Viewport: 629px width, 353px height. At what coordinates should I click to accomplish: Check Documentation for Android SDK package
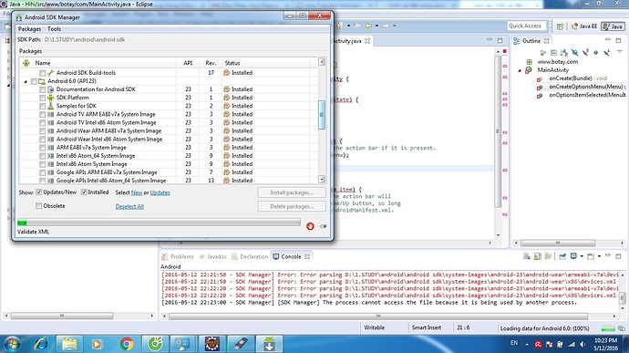click(x=42, y=89)
